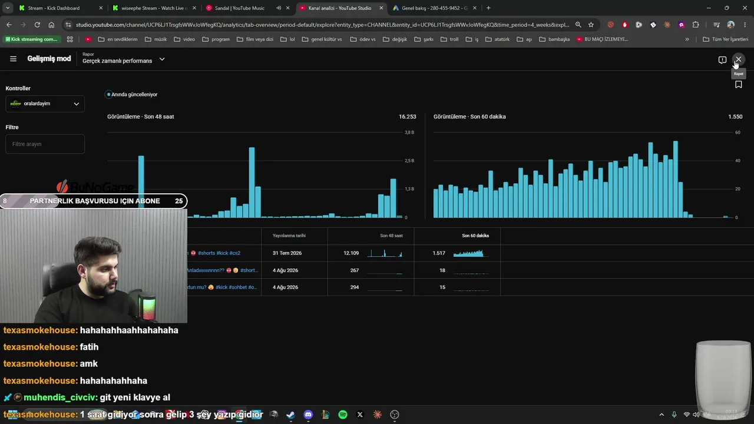Switch to Stream - Kick Dashboard tab

[x=54, y=8]
